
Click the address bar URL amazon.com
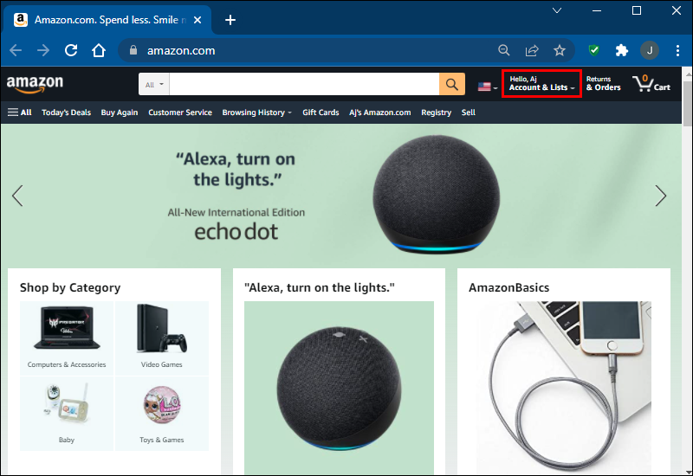(181, 51)
